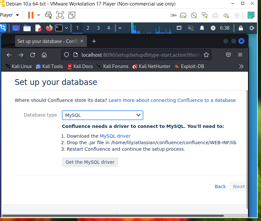Open 'Learn more about connecting Confluence' link
Image resolution: width=261 pixels, height=221 pixels.
click(172, 100)
